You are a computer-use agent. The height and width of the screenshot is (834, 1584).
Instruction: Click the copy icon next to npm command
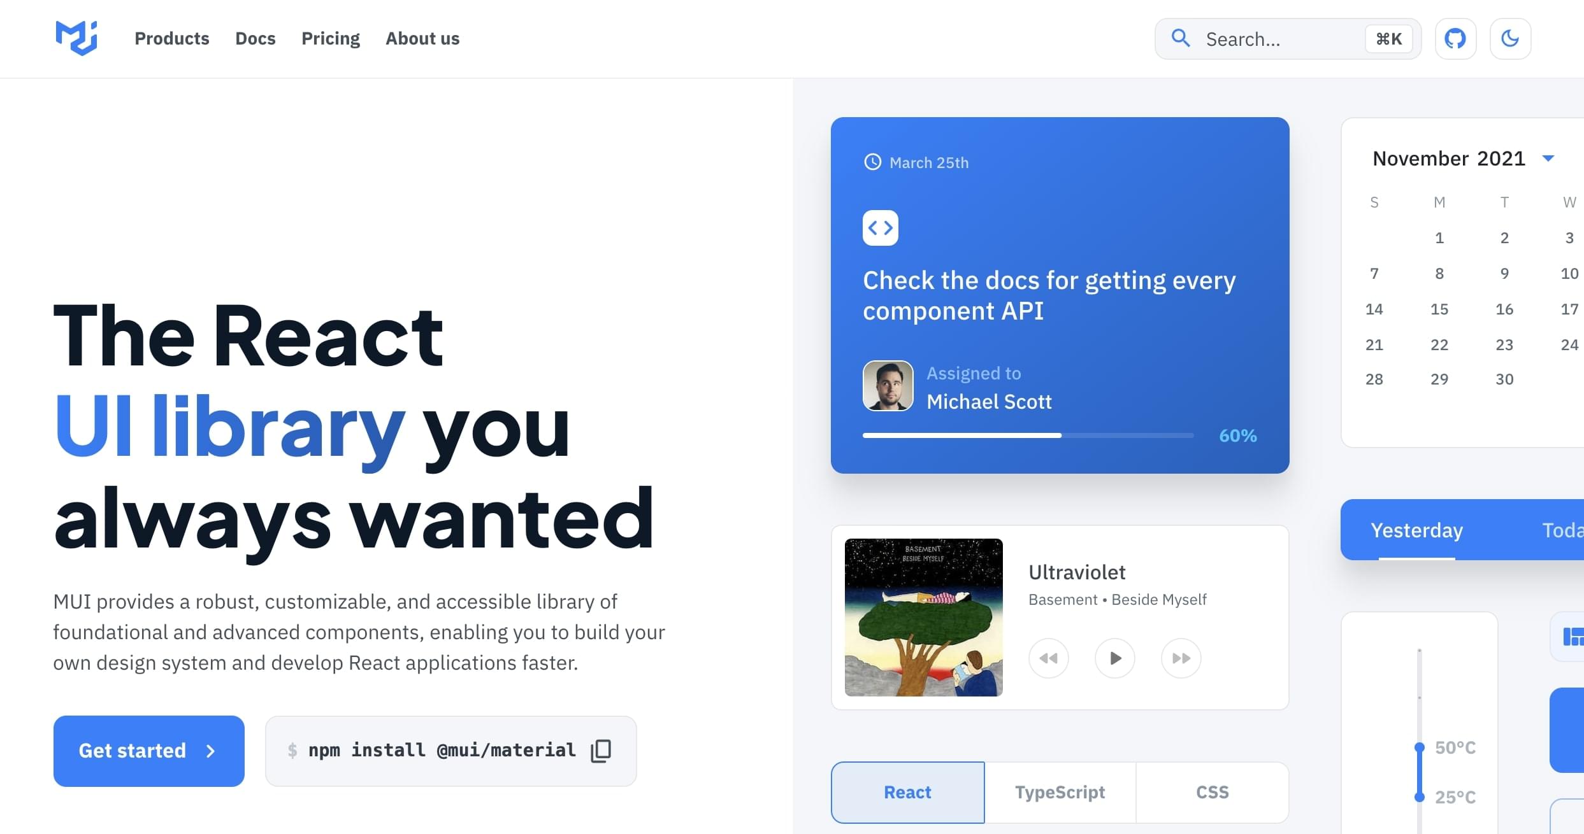pos(602,751)
